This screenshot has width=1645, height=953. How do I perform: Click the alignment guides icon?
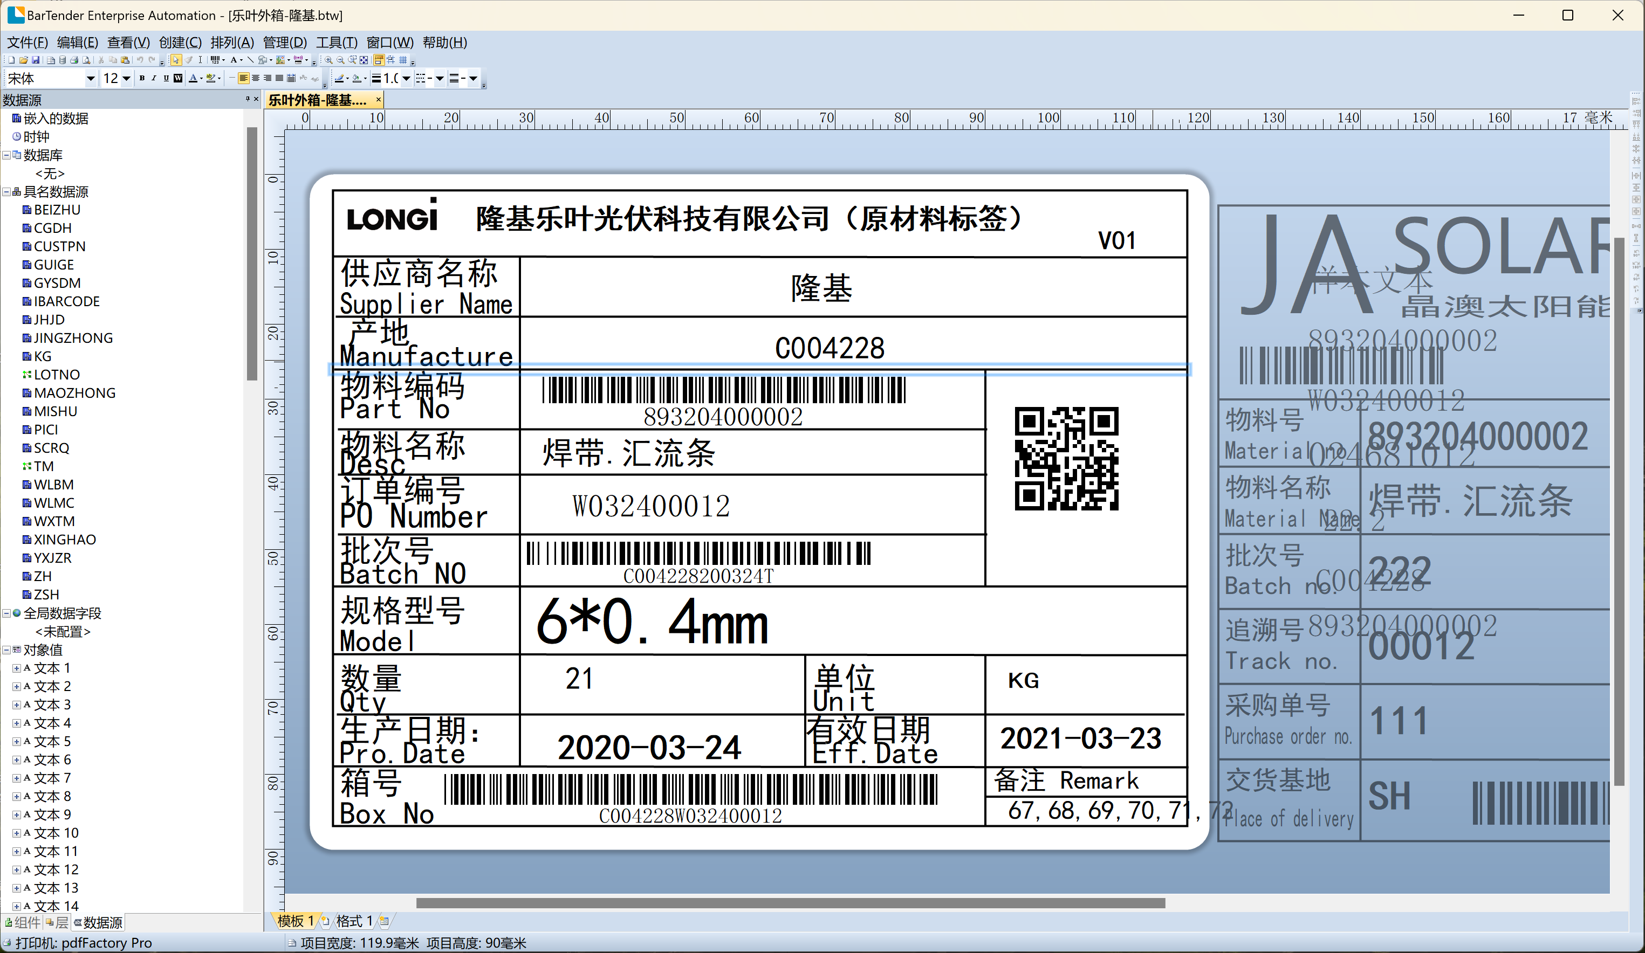click(x=391, y=60)
